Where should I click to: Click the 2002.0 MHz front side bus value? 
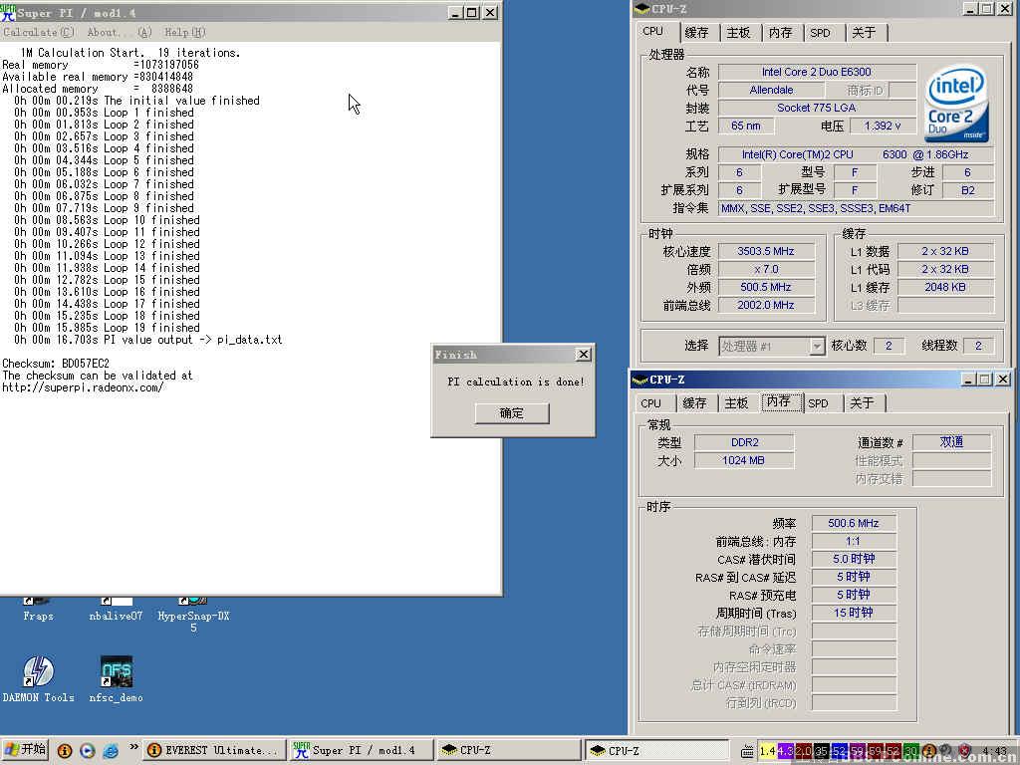coord(766,305)
